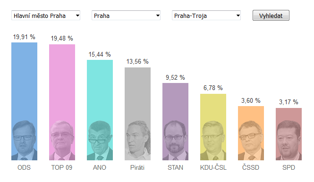Image resolution: width=314 pixels, height=182 pixels.
Task: Click the Vyhledat search button
Action: point(271,16)
